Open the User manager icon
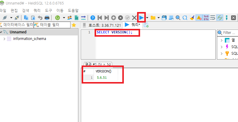Screen dimensions: 238x122 pos(70,18)
